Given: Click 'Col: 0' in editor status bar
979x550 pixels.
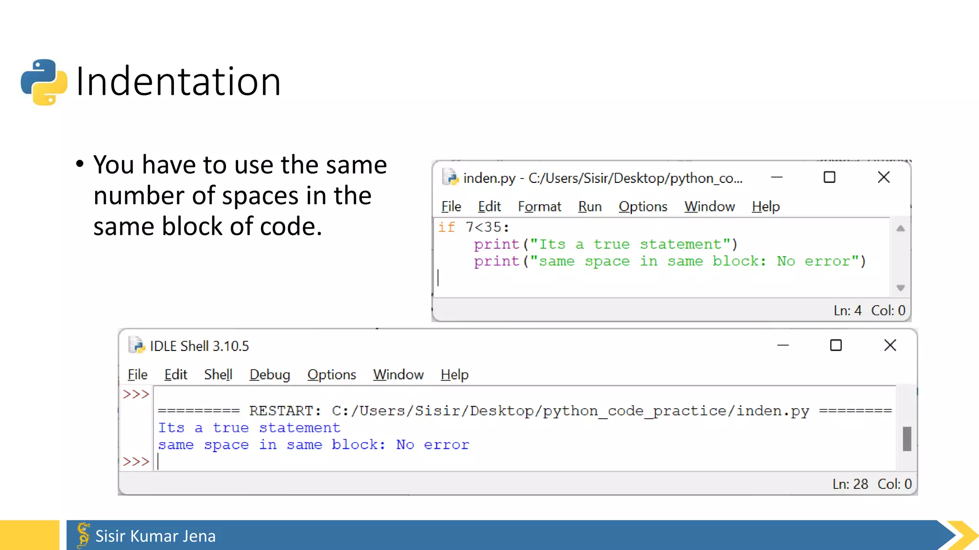Looking at the screenshot, I should point(888,310).
